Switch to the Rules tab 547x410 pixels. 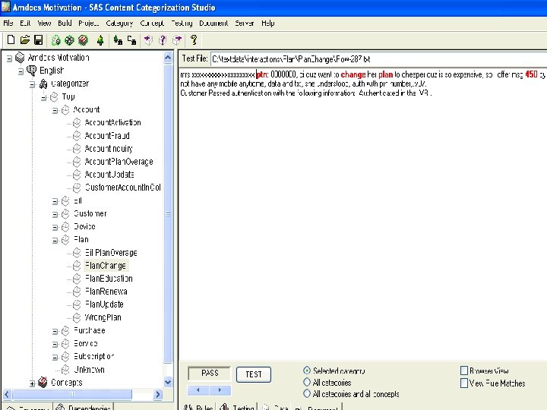[x=198, y=407]
